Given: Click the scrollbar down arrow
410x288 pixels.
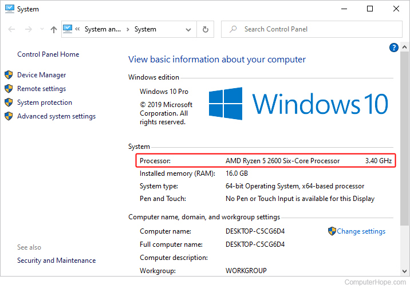Looking at the screenshot, I should pos(404,271).
